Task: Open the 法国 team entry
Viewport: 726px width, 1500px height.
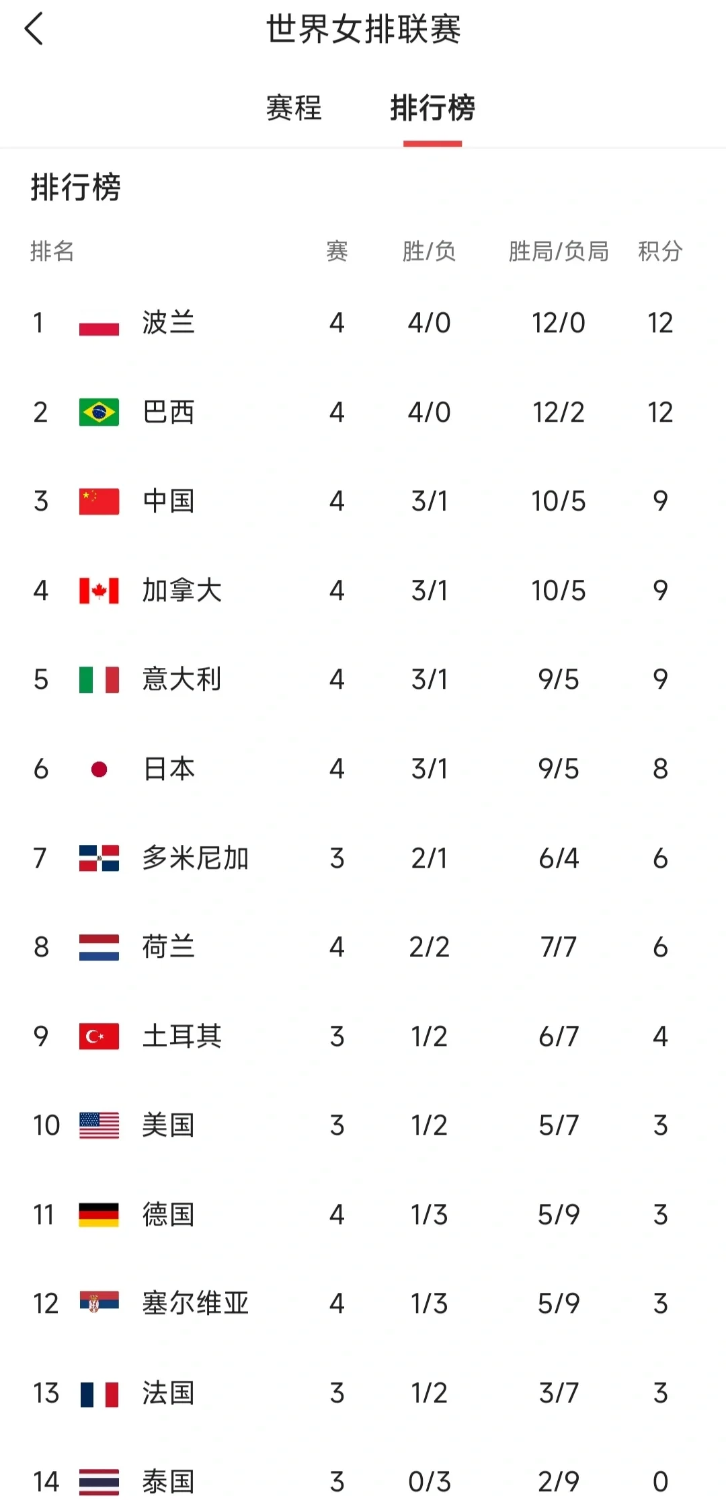Action: pyautogui.click(x=168, y=1393)
